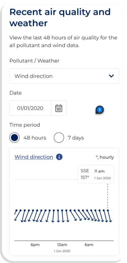Viewport: 127px width, 263px height.
Task: Click the '1 Jan 2020' label below the axis
Action: tap(62, 251)
